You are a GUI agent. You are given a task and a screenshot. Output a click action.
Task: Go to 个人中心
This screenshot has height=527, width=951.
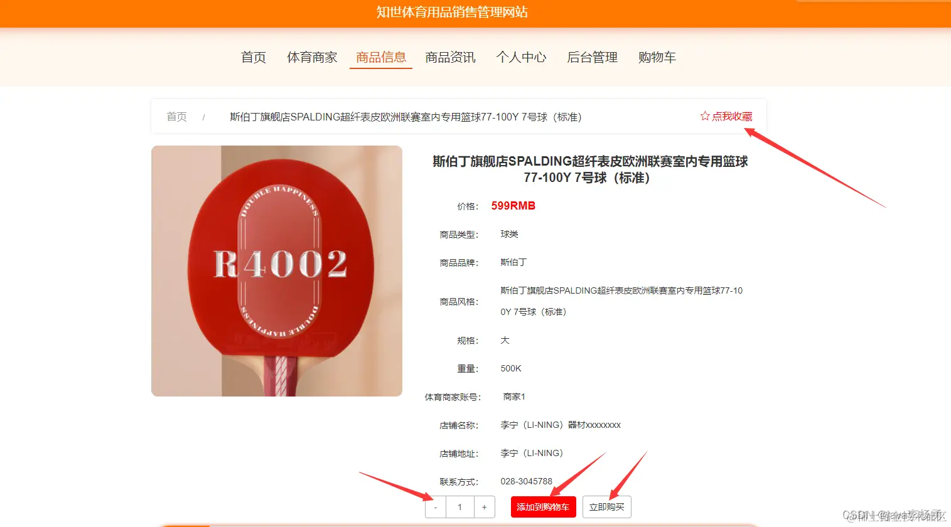521,58
